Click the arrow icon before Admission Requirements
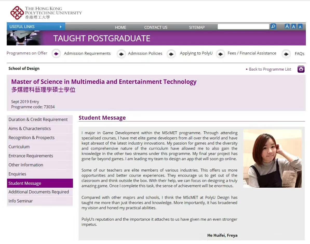The width and height of the screenshot is (310, 244). click(56, 54)
